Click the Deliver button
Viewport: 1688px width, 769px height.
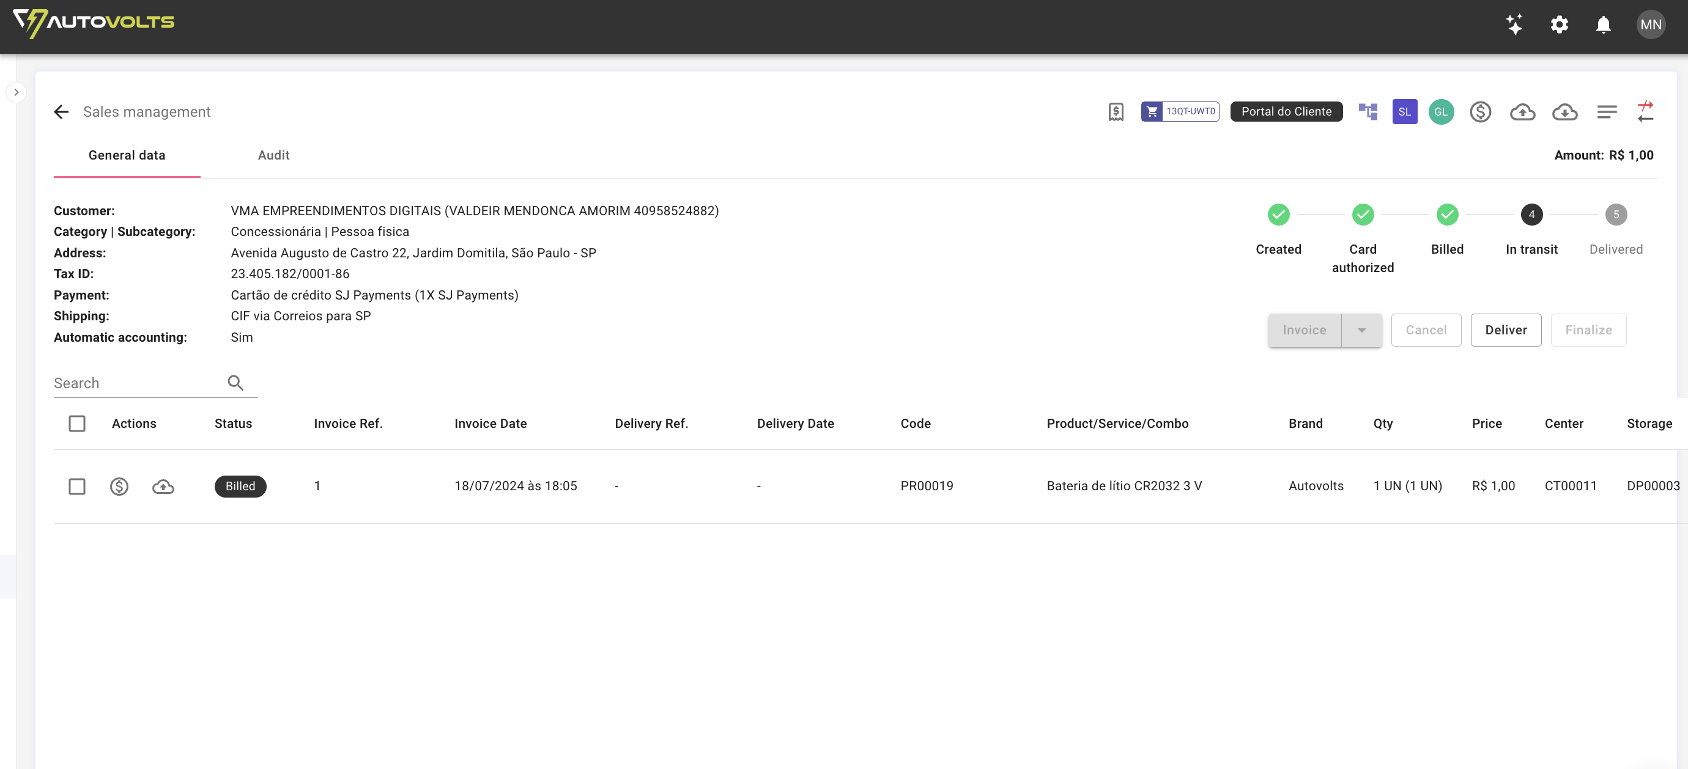pyautogui.click(x=1506, y=330)
